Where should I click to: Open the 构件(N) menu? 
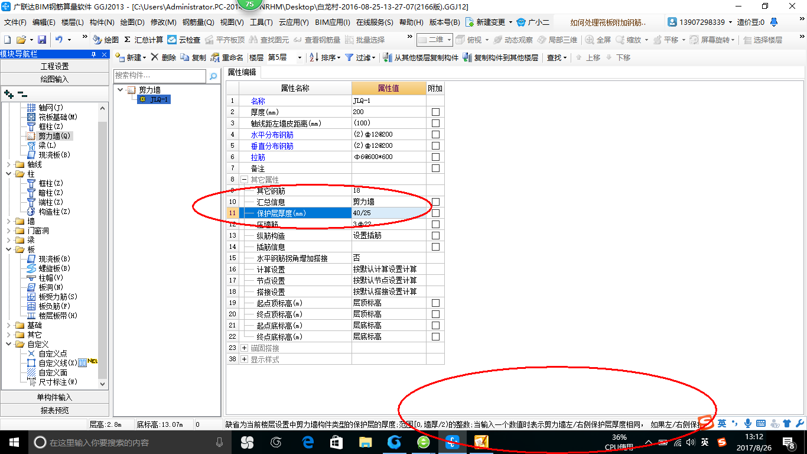click(x=102, y=22)
